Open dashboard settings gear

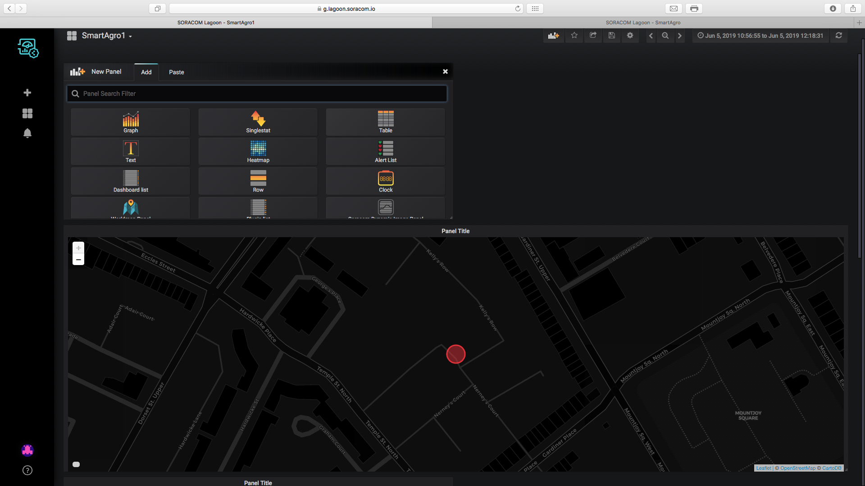pyautogui.click(x=630, y=36)
